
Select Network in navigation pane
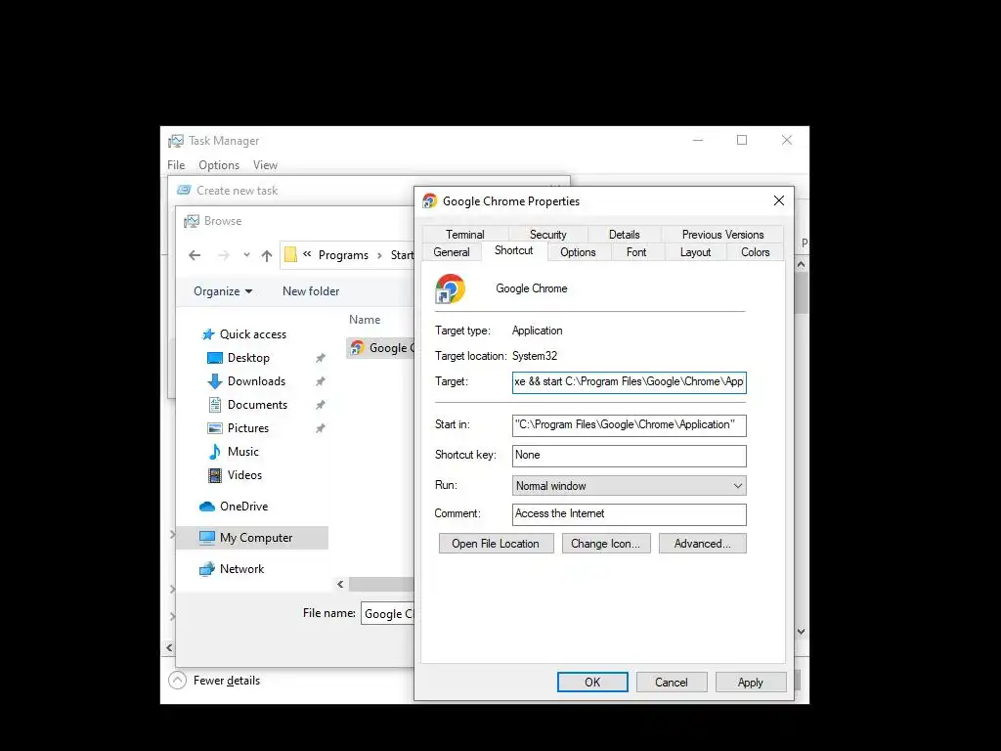241,569
